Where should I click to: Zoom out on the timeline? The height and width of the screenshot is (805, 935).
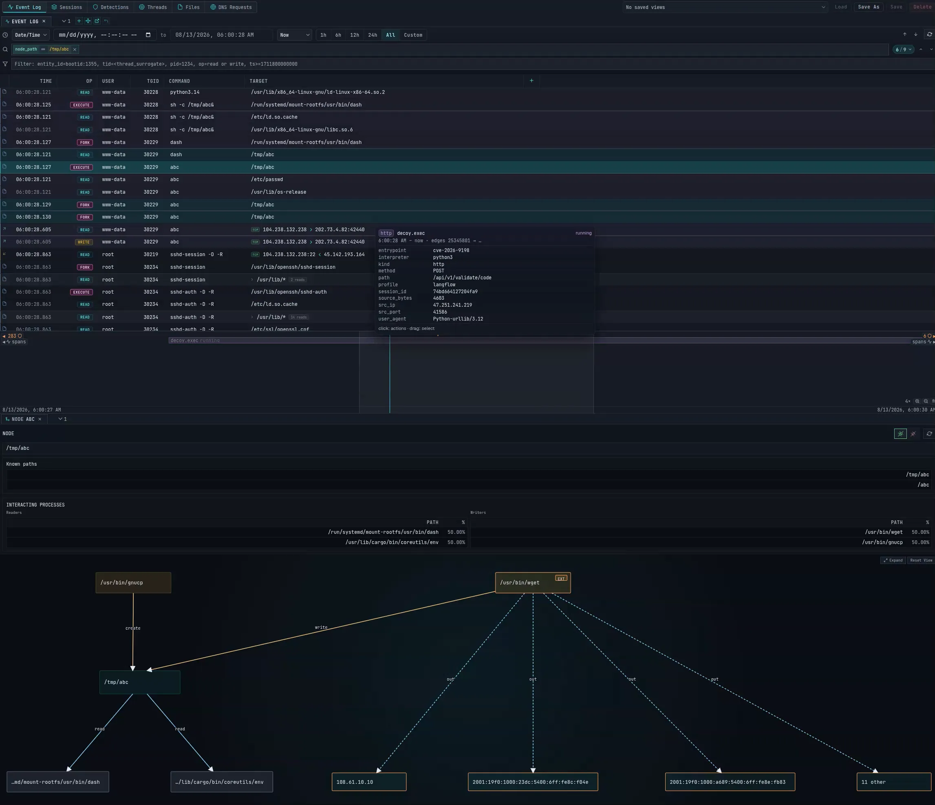click(x=926, y=401)
